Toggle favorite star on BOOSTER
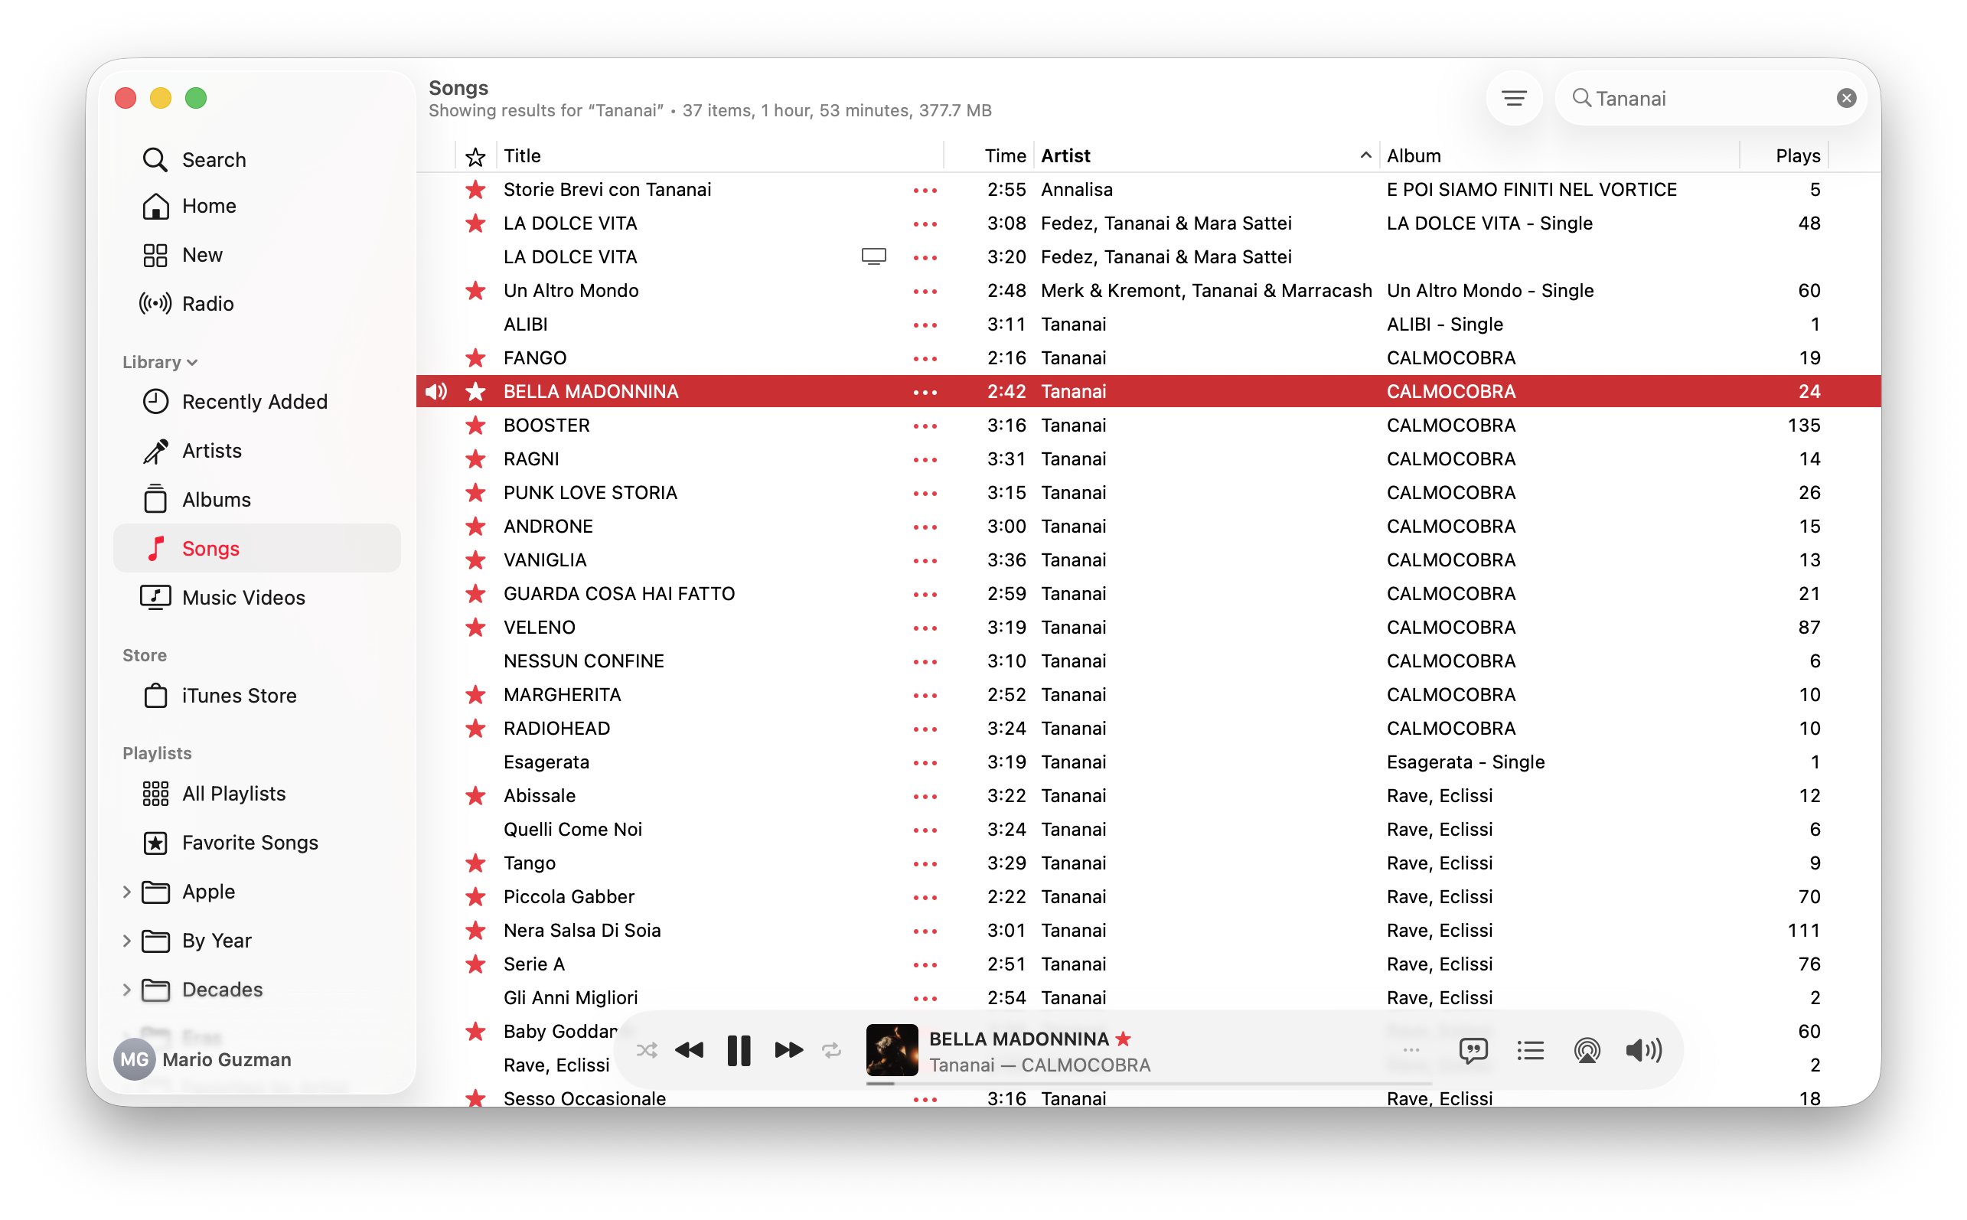This screenshot has height=1220, width=1967. [475, 426]
